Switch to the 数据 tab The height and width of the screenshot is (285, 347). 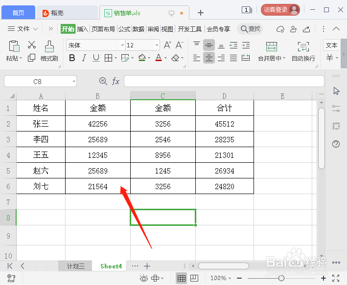139,29
